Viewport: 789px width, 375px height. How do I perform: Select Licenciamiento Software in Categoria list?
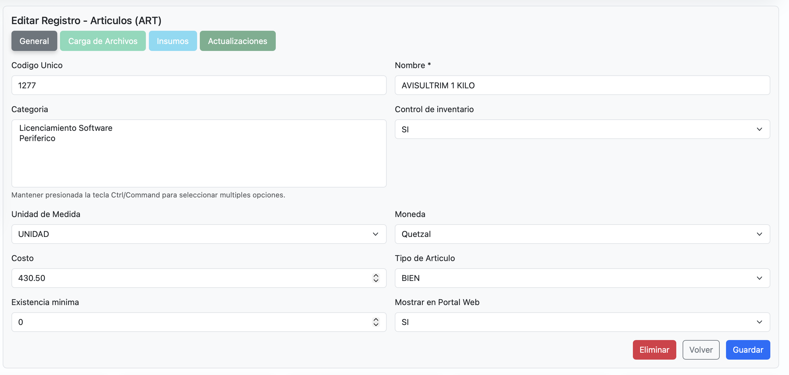coord(66,128)
